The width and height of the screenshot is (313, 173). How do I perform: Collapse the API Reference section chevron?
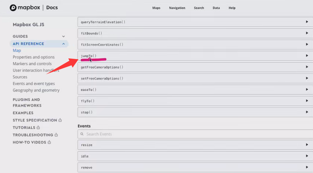tap(64, 44)
